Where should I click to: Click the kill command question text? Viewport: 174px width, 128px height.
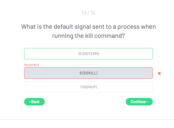pyautogui.click(x=88, y=31)
